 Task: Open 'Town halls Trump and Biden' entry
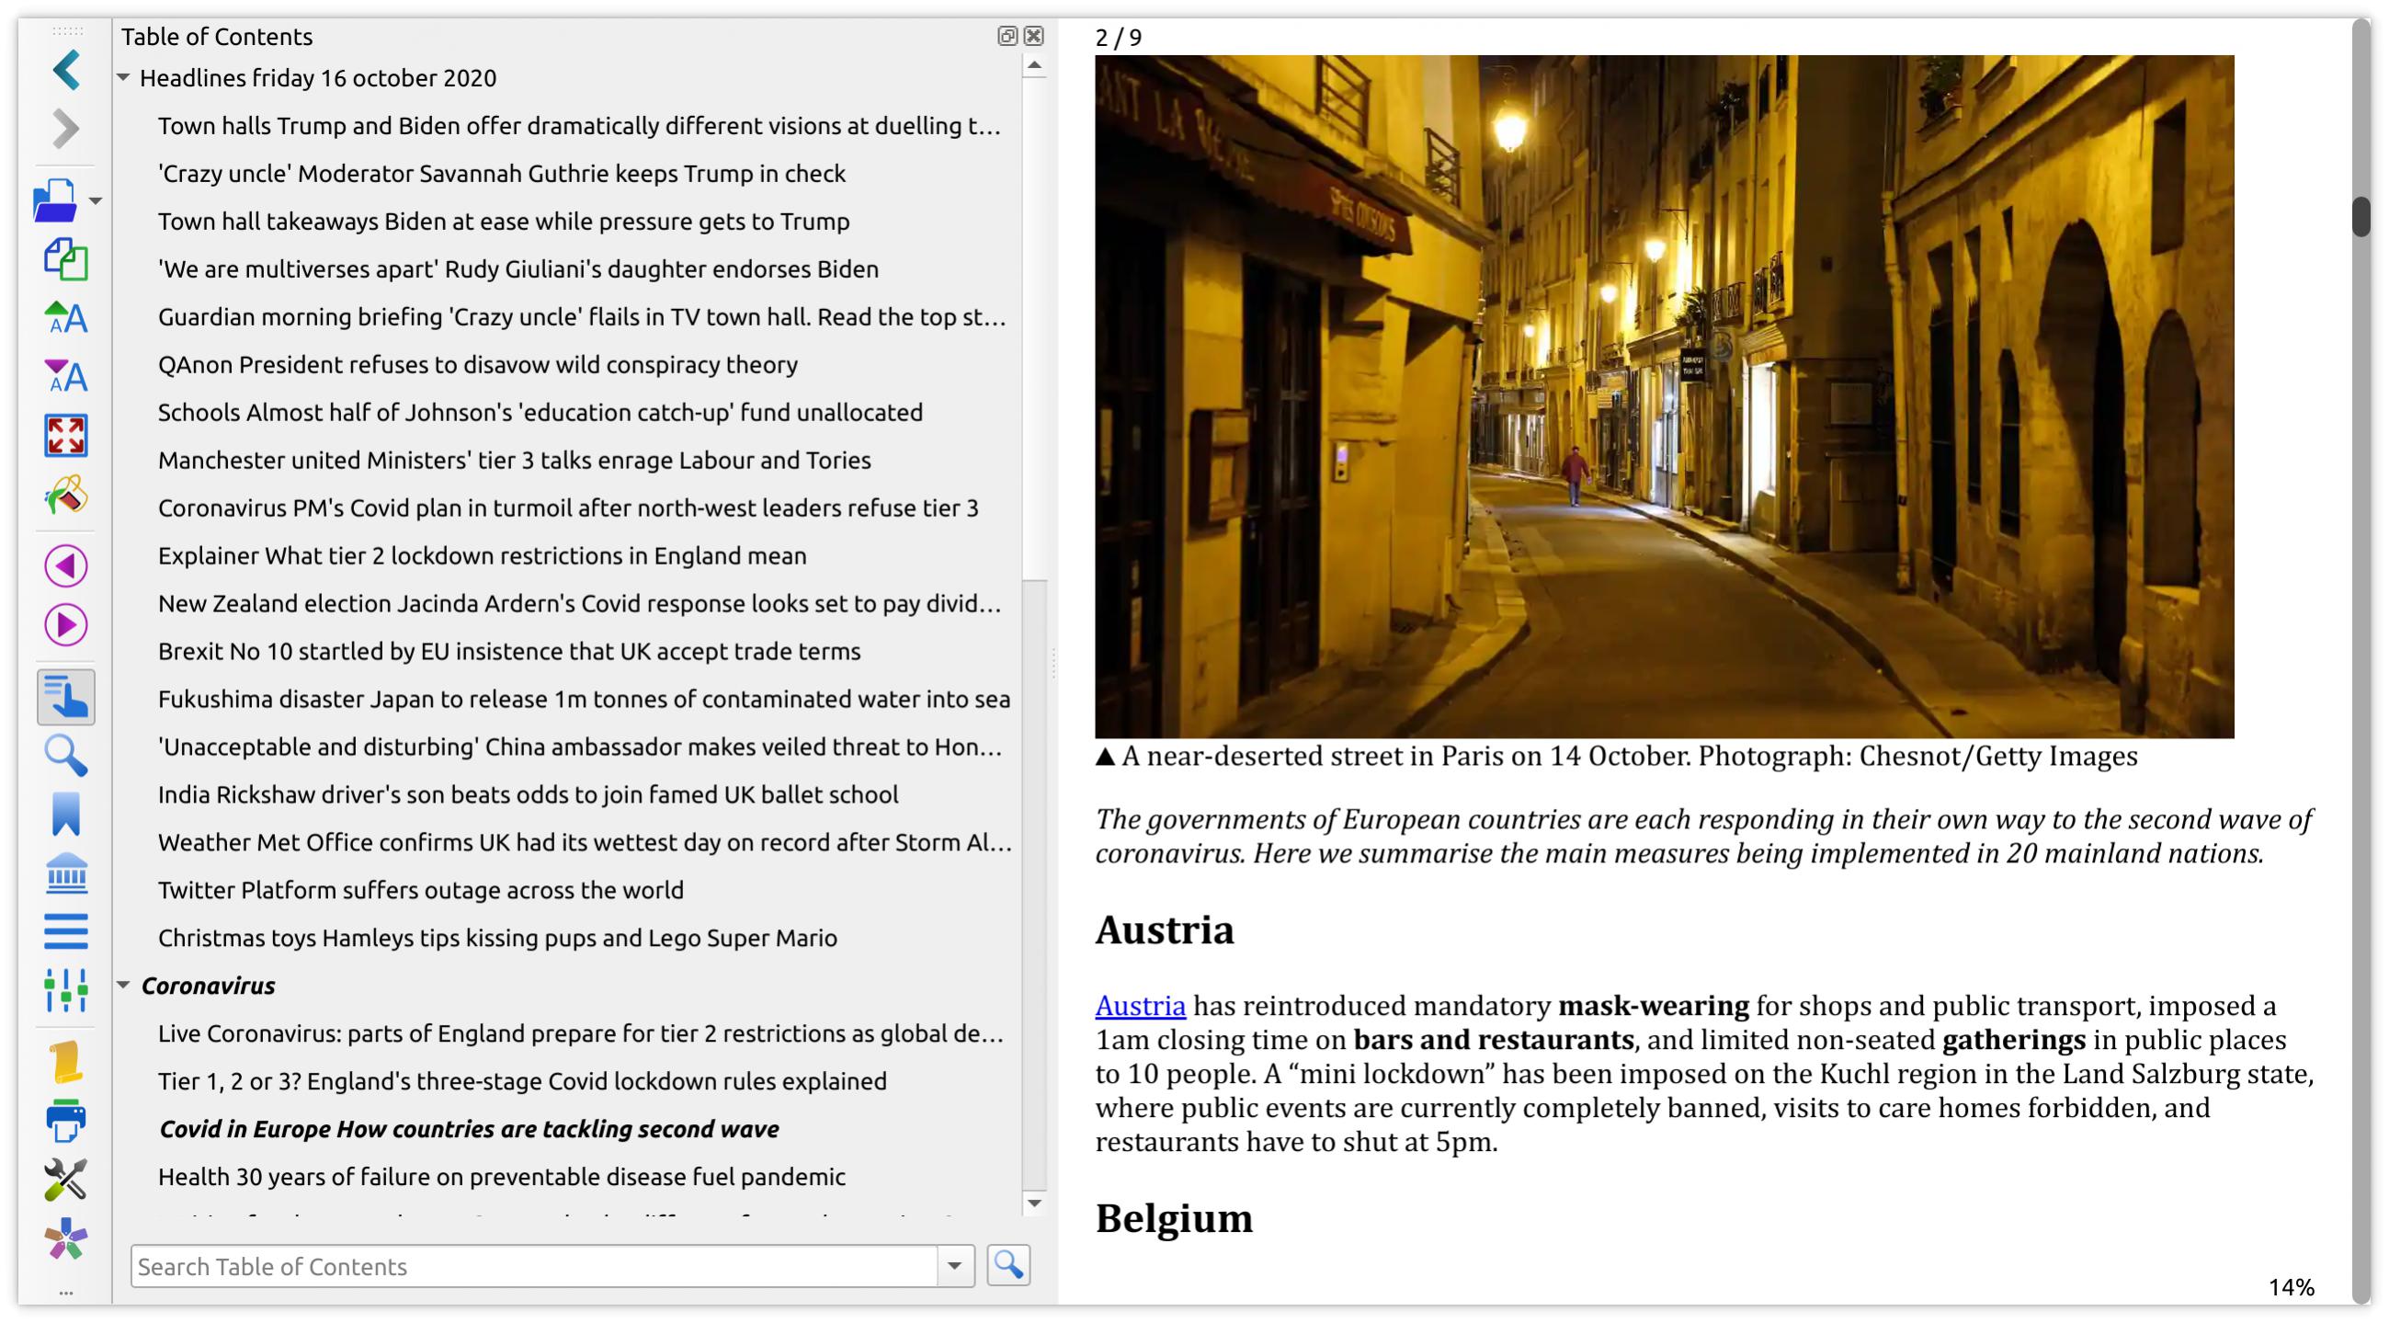click(x=580, y=126)
